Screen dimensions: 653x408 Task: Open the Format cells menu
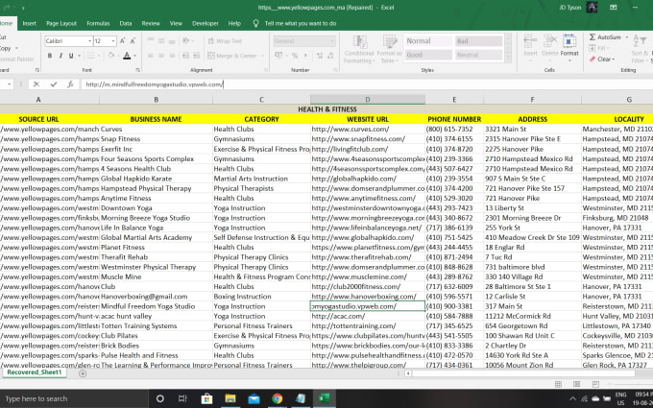[569, 47]
